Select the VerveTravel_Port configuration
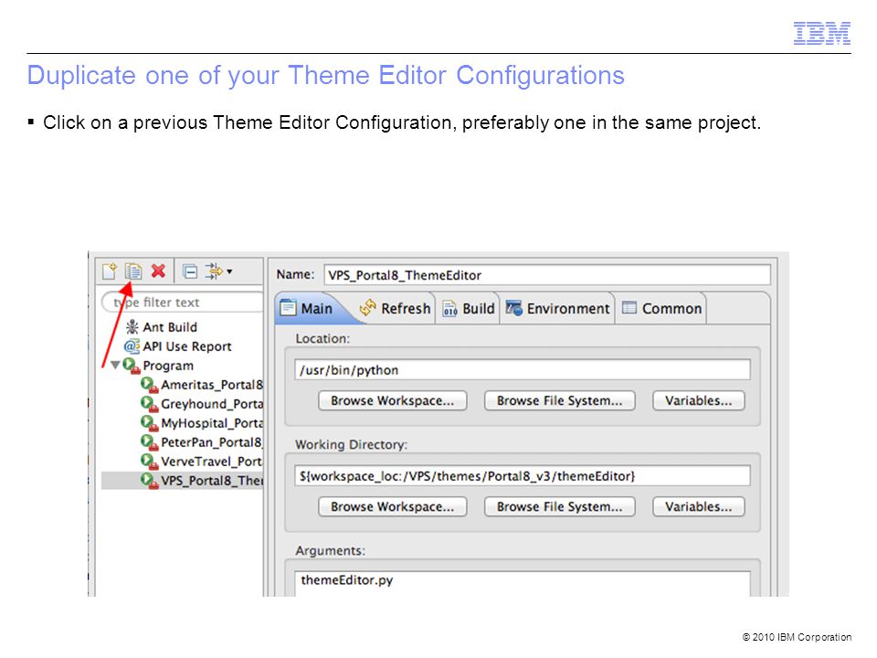 (211, 462)
